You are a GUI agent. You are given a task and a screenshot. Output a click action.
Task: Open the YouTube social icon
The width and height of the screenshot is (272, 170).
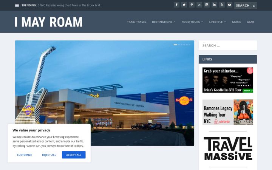coord(229,5)
